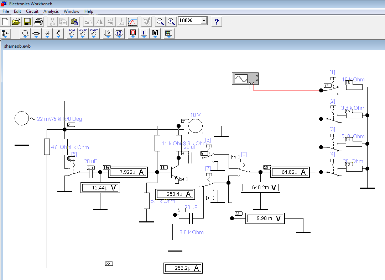The image size is (385, 280).
Task: Open the Circuit menu
Action: point(32,11)
